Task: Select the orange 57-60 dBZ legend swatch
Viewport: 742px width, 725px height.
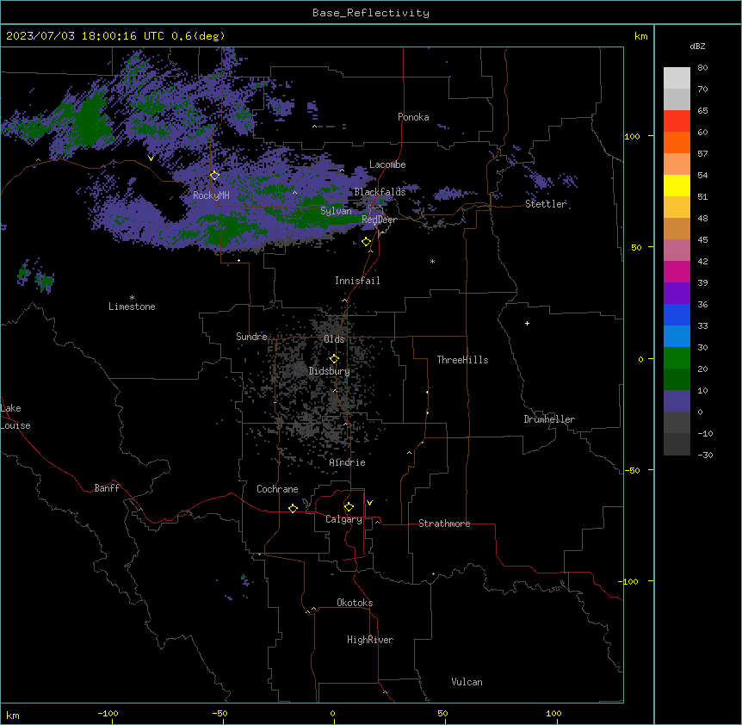Action: coord(677,143)
